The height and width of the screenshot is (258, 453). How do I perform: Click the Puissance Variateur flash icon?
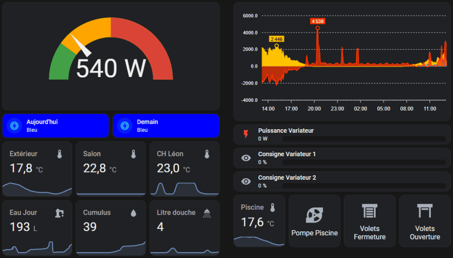246,135
